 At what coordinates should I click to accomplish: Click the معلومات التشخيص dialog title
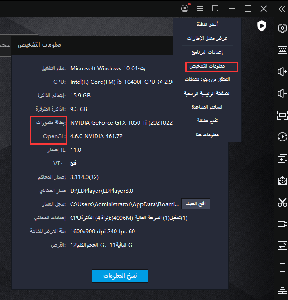click(39, 45)
